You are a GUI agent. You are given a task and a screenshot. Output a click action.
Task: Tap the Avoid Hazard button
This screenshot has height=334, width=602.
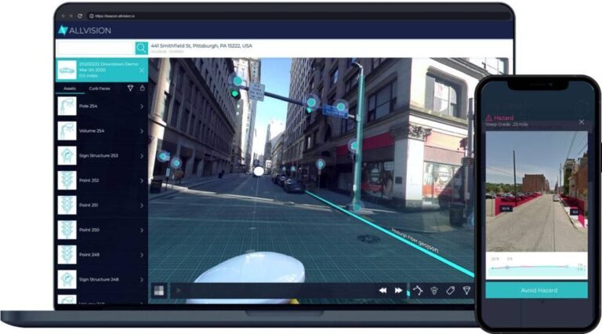[x=536, y=290]
